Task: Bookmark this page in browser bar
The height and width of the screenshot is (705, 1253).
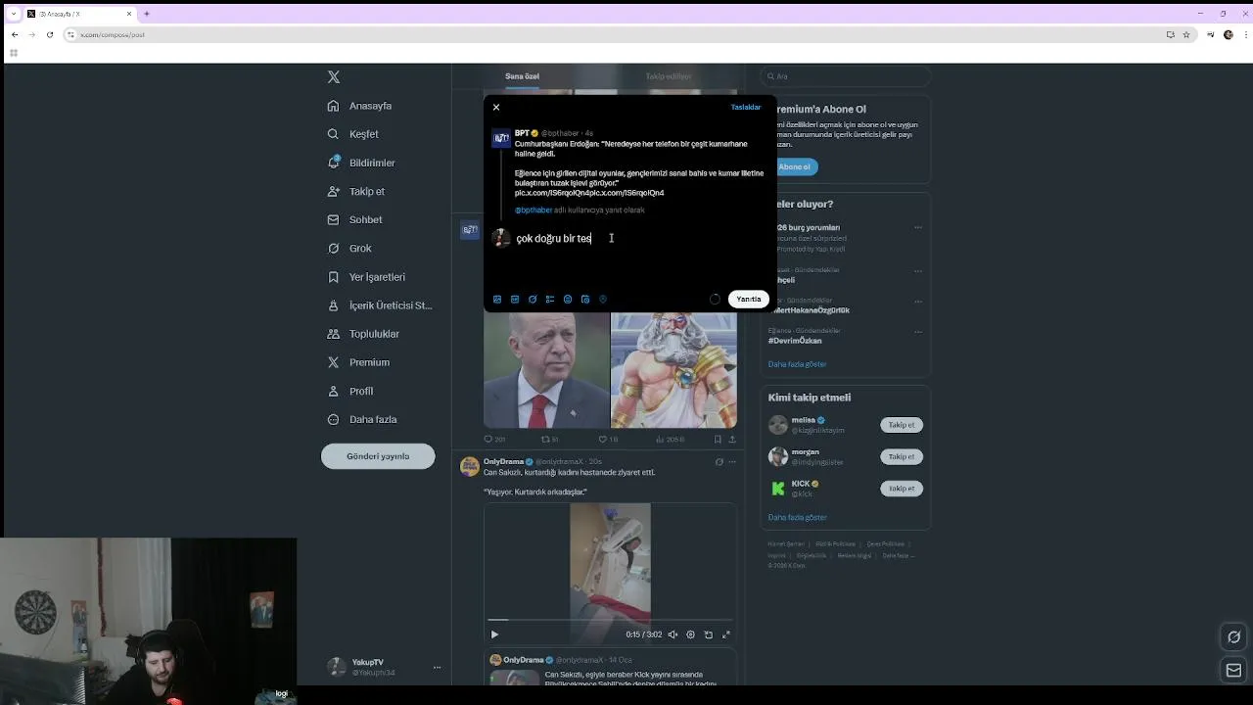Action: (x=1186, y=34)
